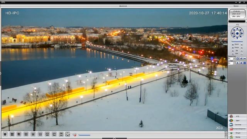Switch to 9-camera grid layout

coord(26,134)
